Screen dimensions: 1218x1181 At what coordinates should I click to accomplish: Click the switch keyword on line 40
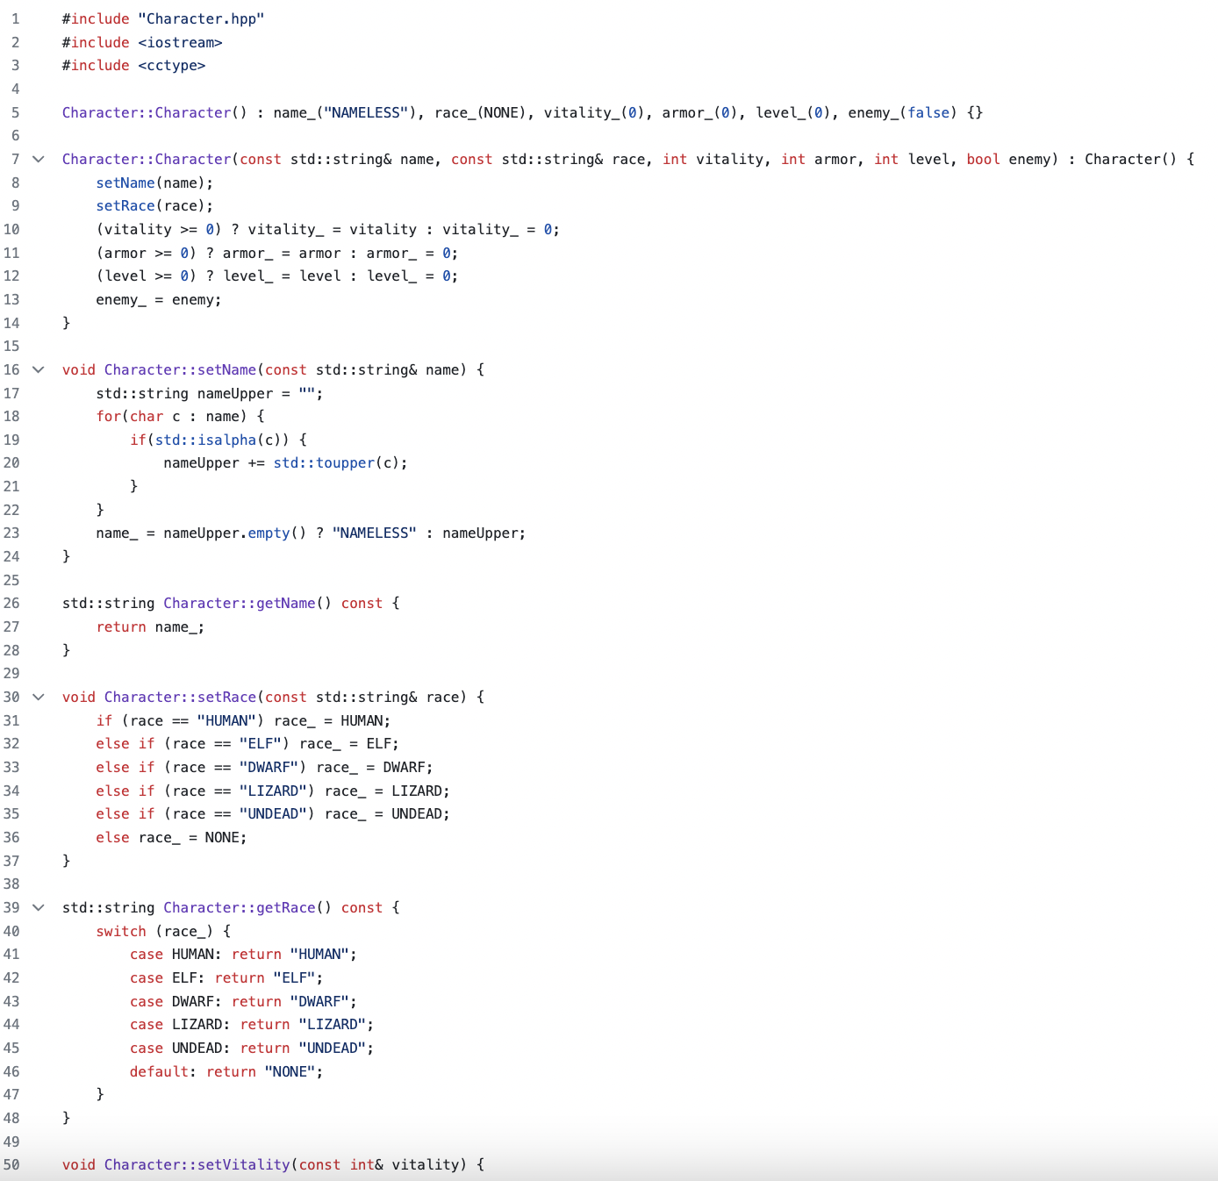[121, 932]
